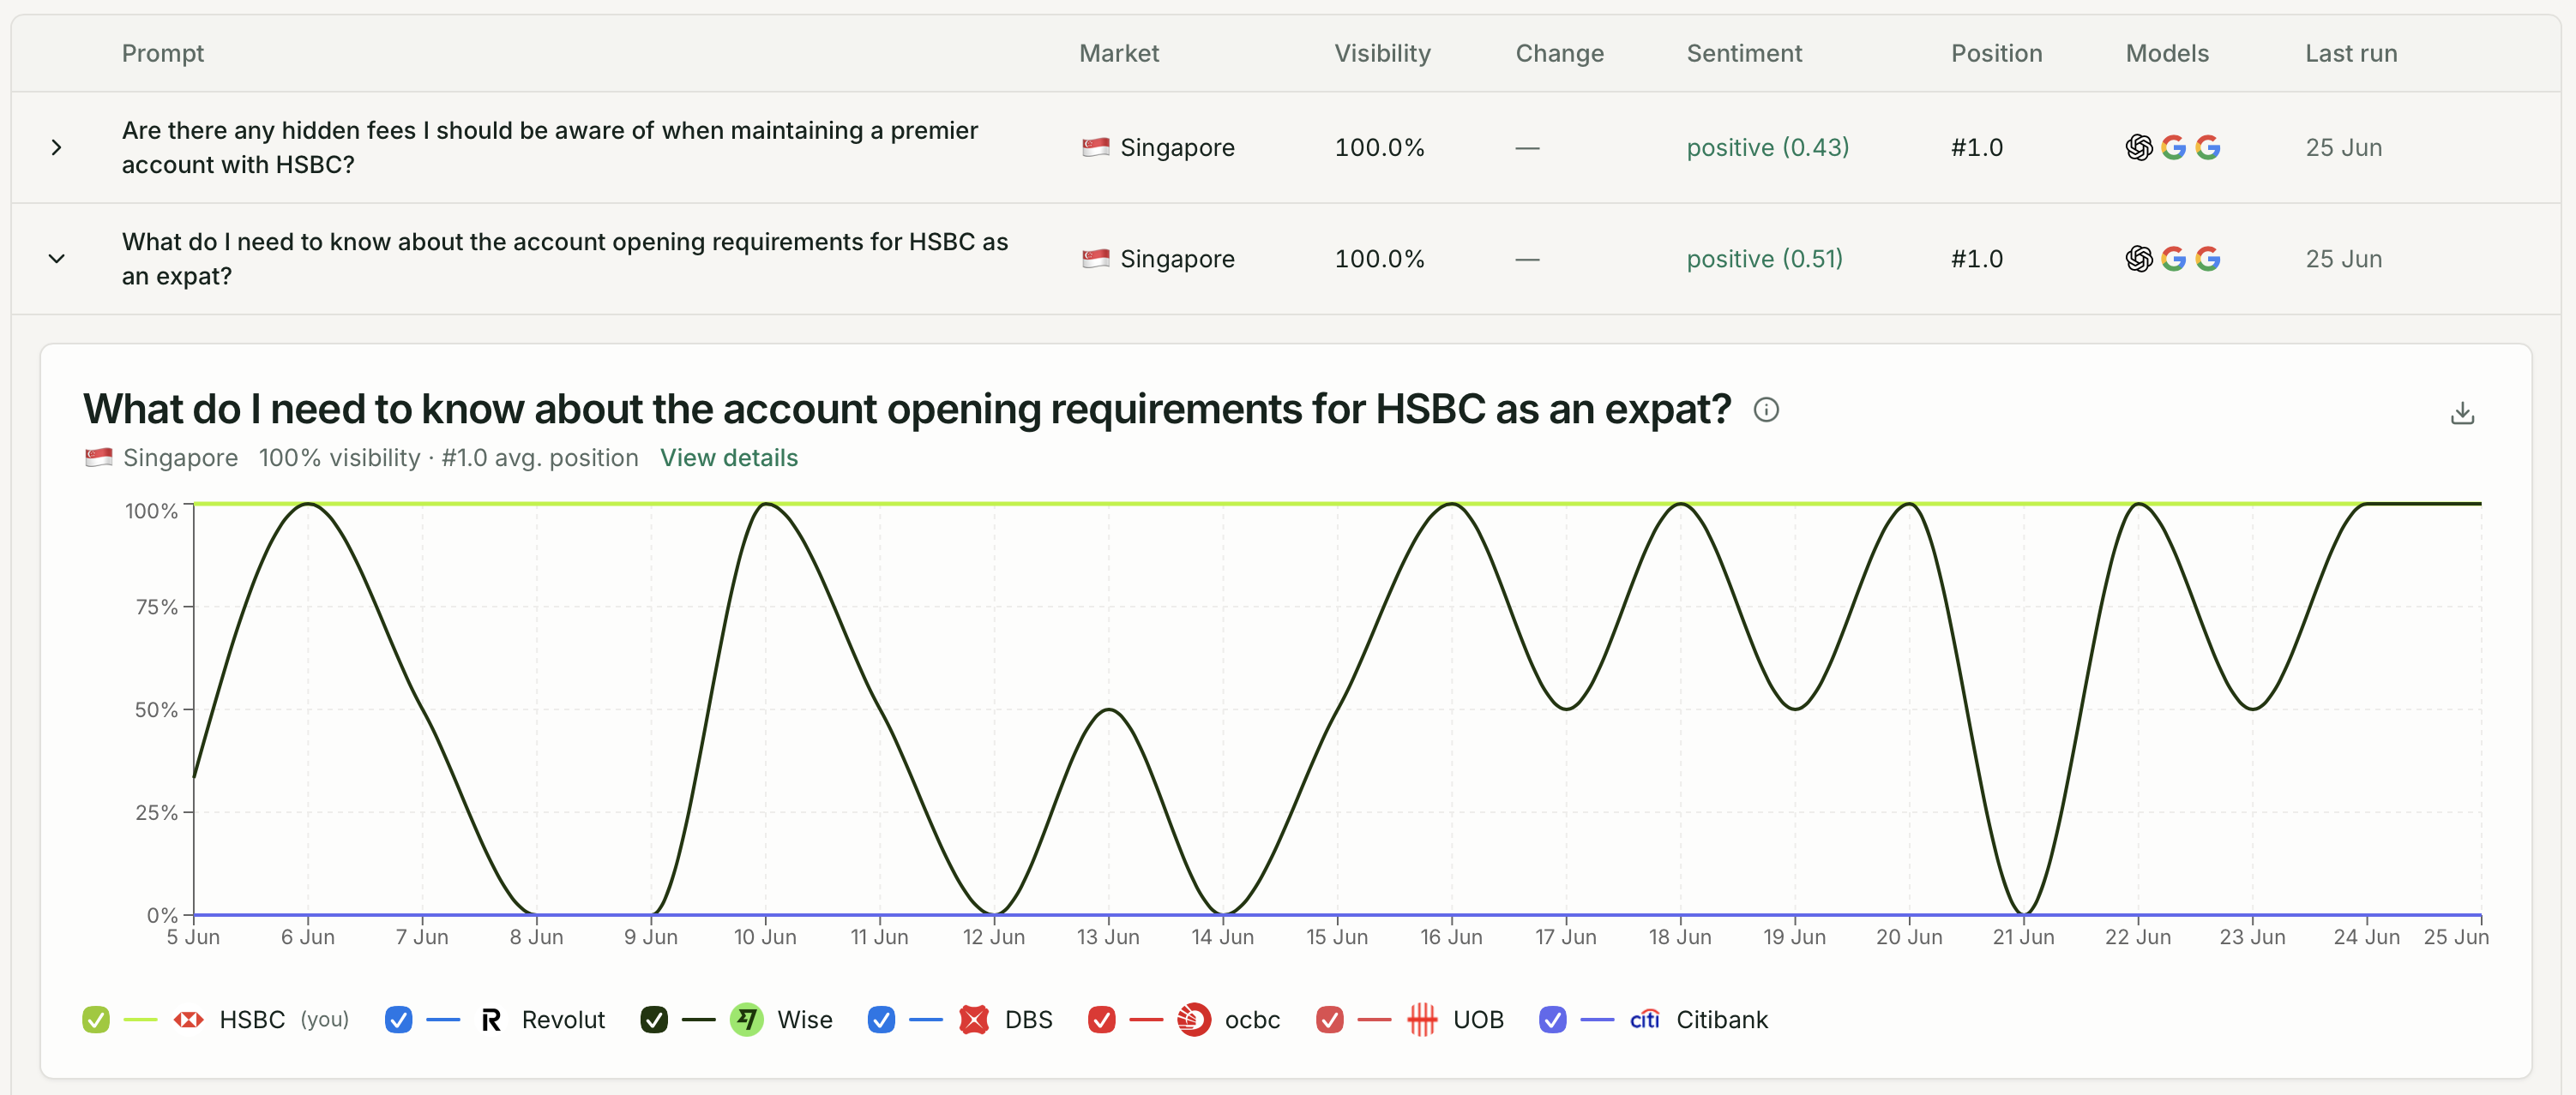Click the Models column header
Image resolution: width=2576 pixels, height=1095 pixels.
click(x=2167, y=53)
